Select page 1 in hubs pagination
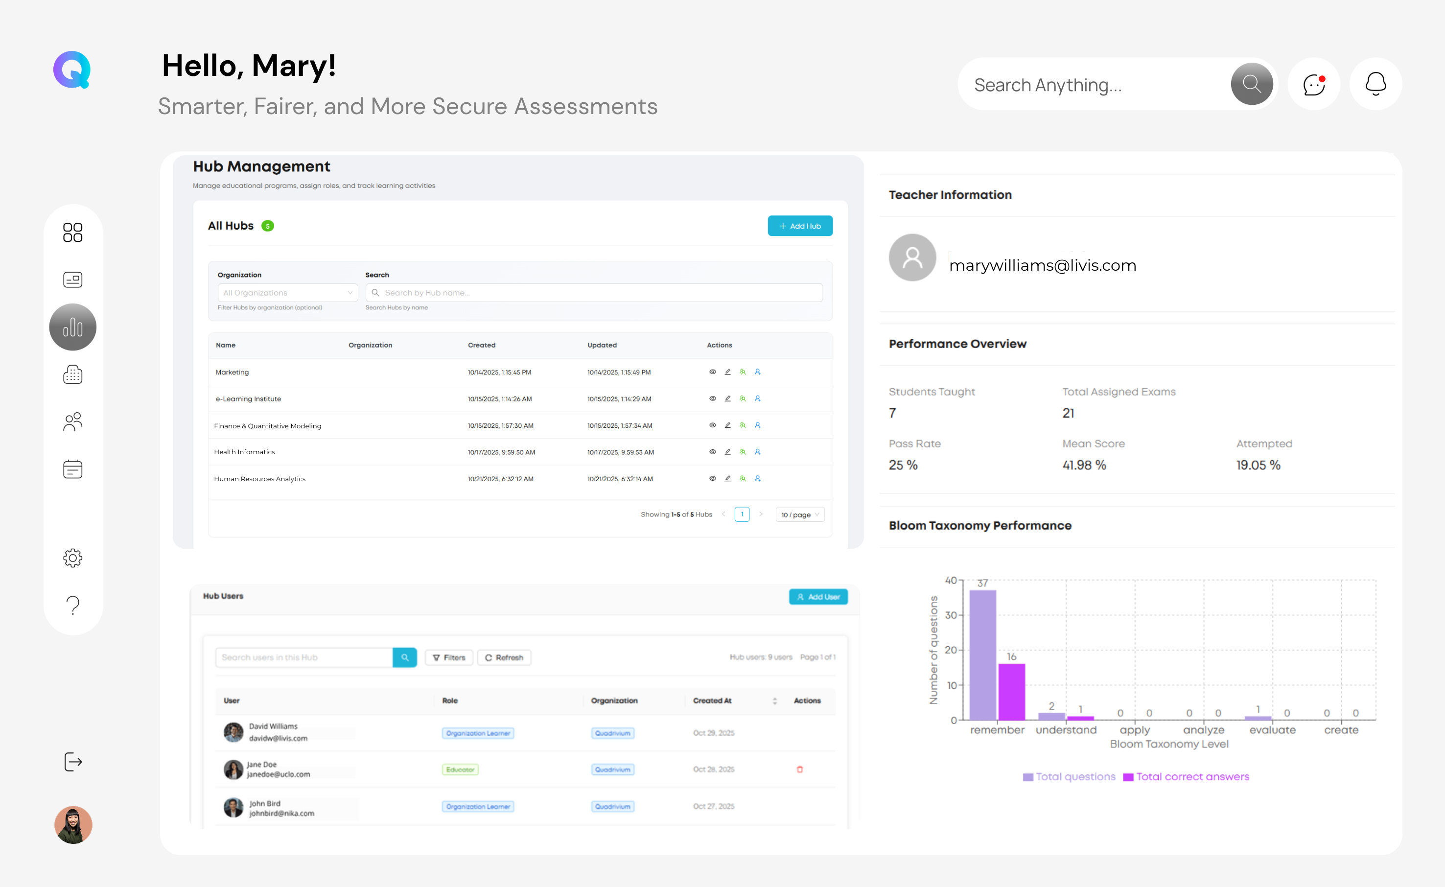The image size is (1445, 887). [742, 514]
